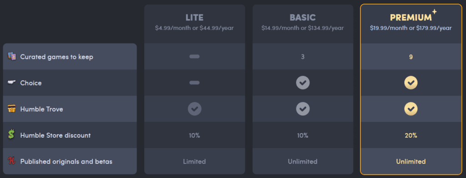Viewport: 466px width, 178px height.
Task: Click the pointing hand Choice icon
Action: 11,82
